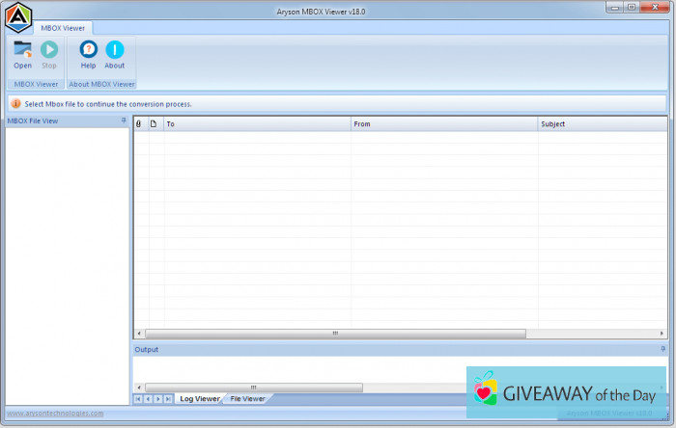Open the arysontechnologies.com website link

coord(55,414)
